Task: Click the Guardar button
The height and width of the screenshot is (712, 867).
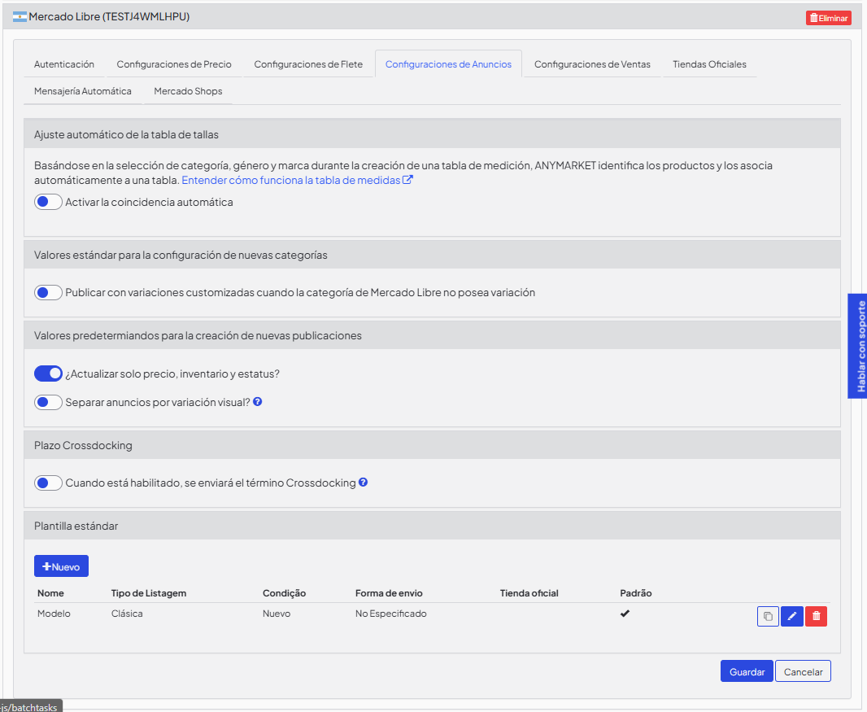Action: (x=747, y=671)
